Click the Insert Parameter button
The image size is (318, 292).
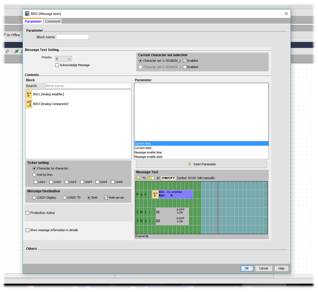(x=201, y=164)
